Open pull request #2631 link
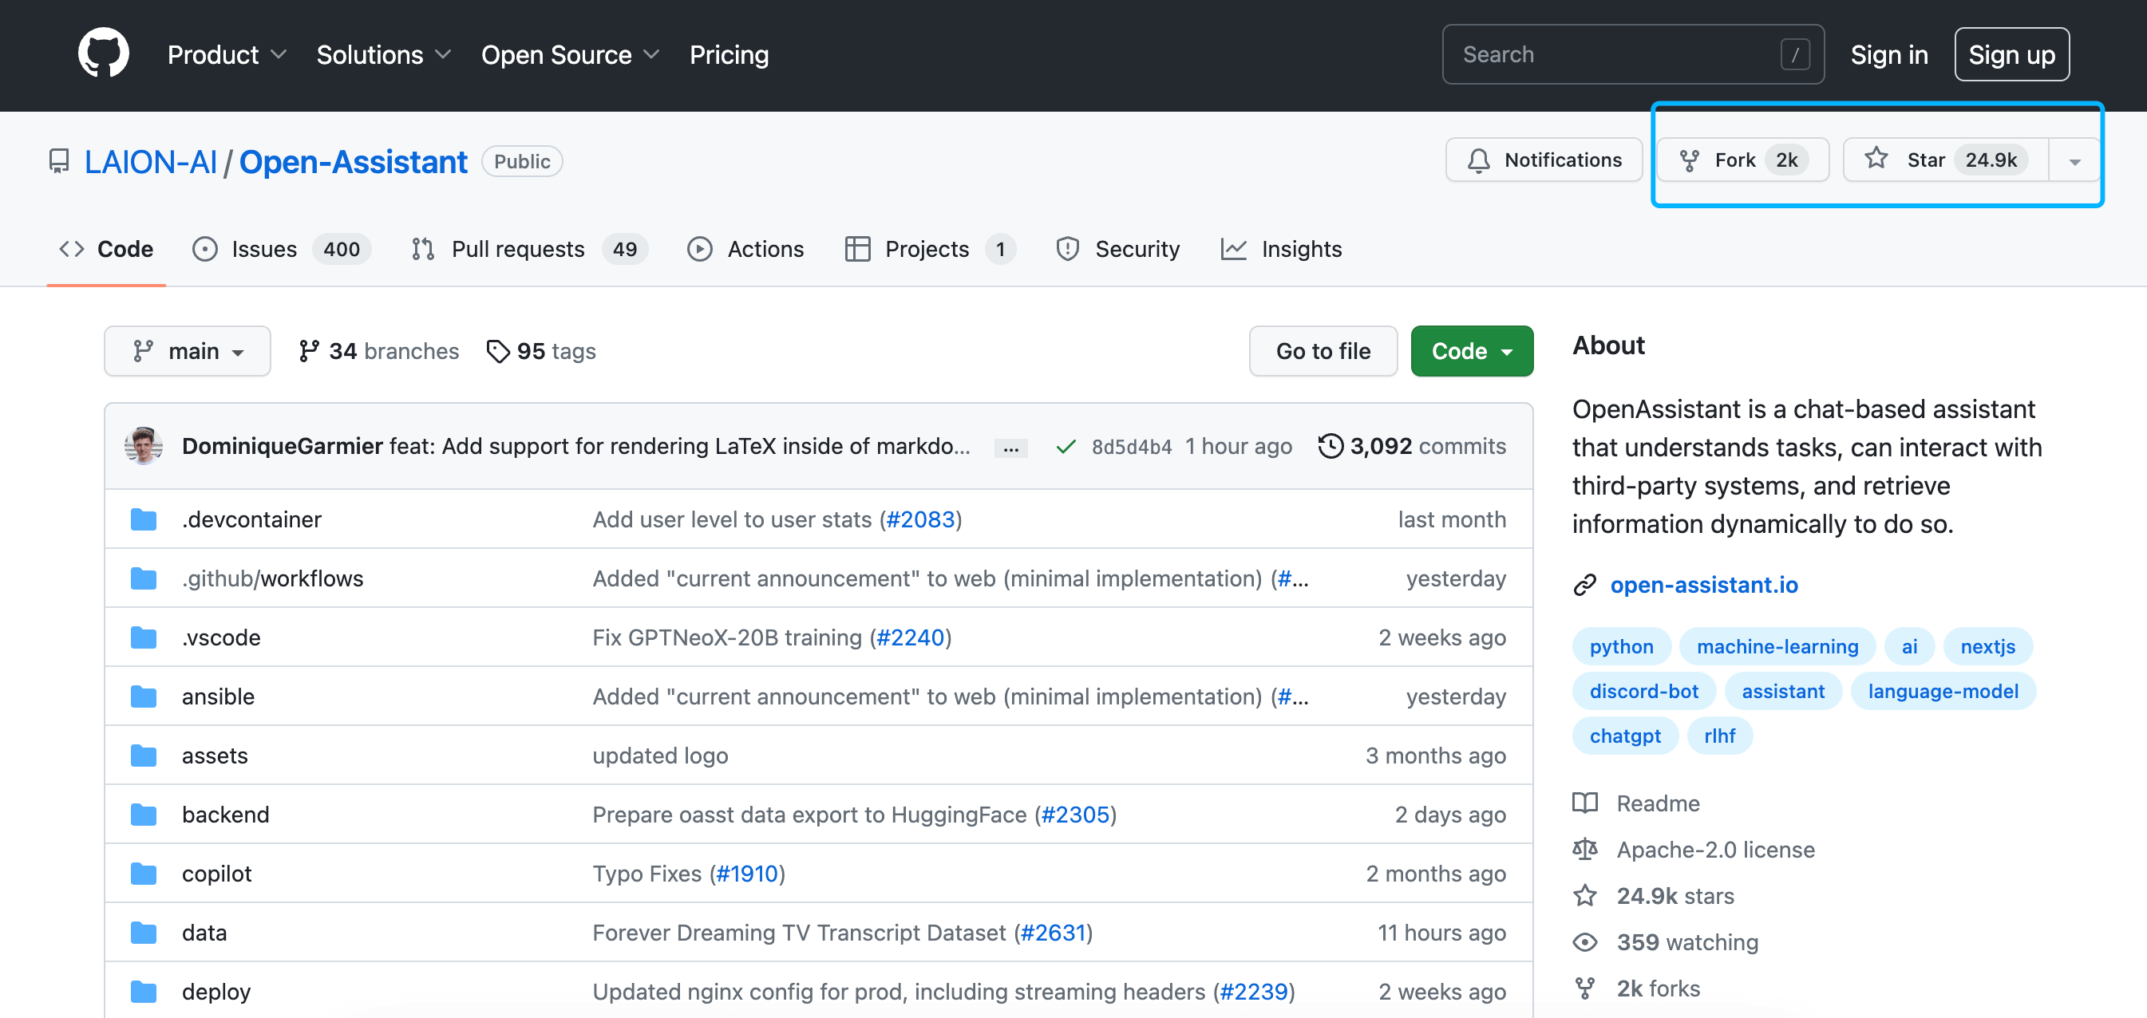2147x1018 pixels. (x=1054, y=932)
